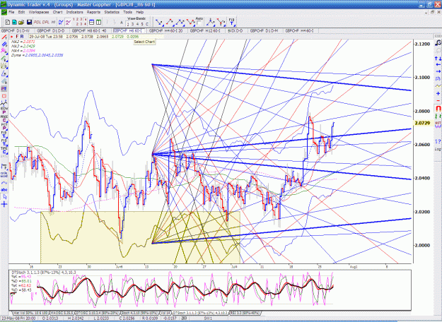Click the FDL toolbar button

(x=37, y=22)
